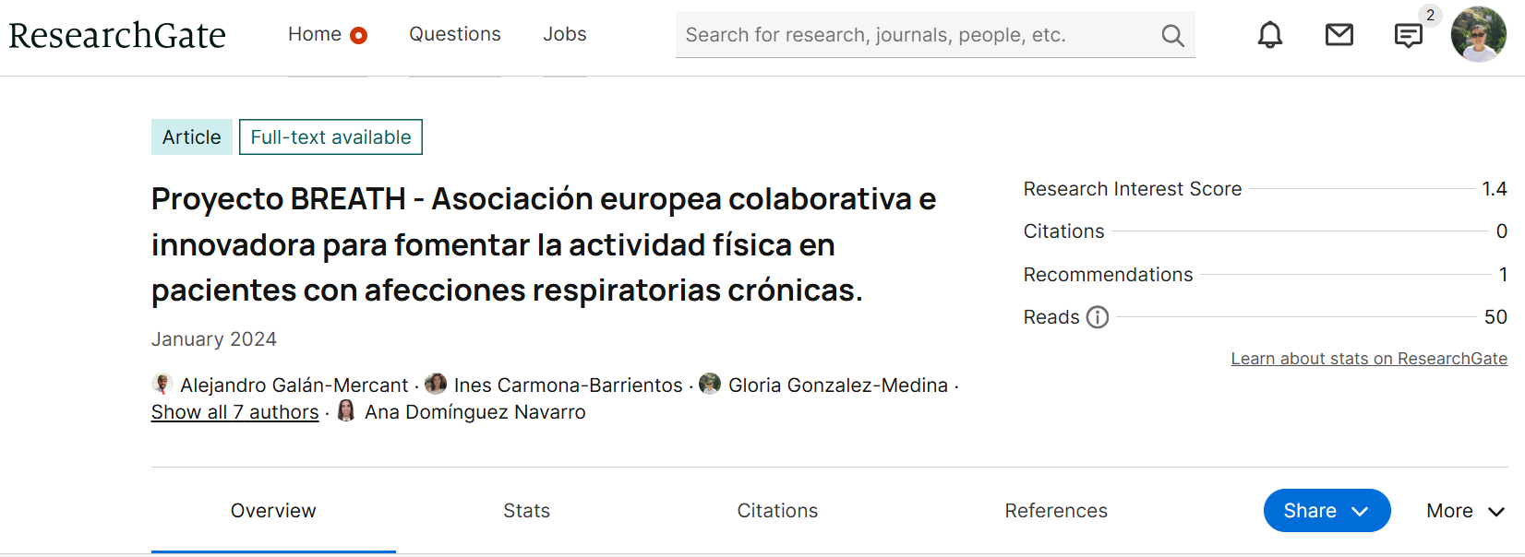Go to Questions in navigation
This screenshot has width=1525, height=557.
tap(454, 34)
